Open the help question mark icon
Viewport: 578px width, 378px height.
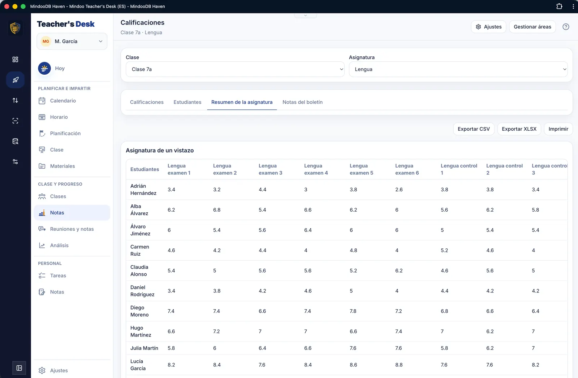566,27
